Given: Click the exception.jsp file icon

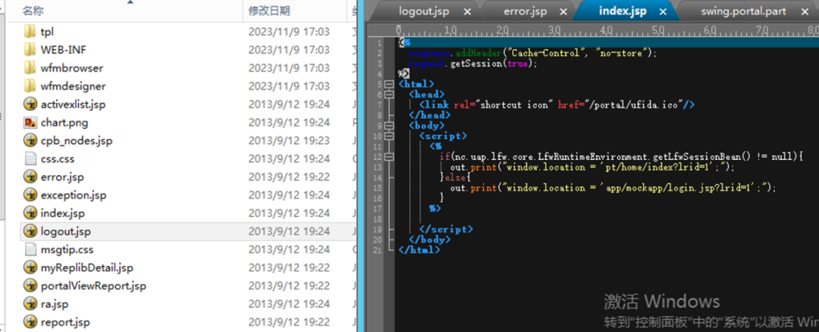Looking at the screenshot, I should pos(30,196).
